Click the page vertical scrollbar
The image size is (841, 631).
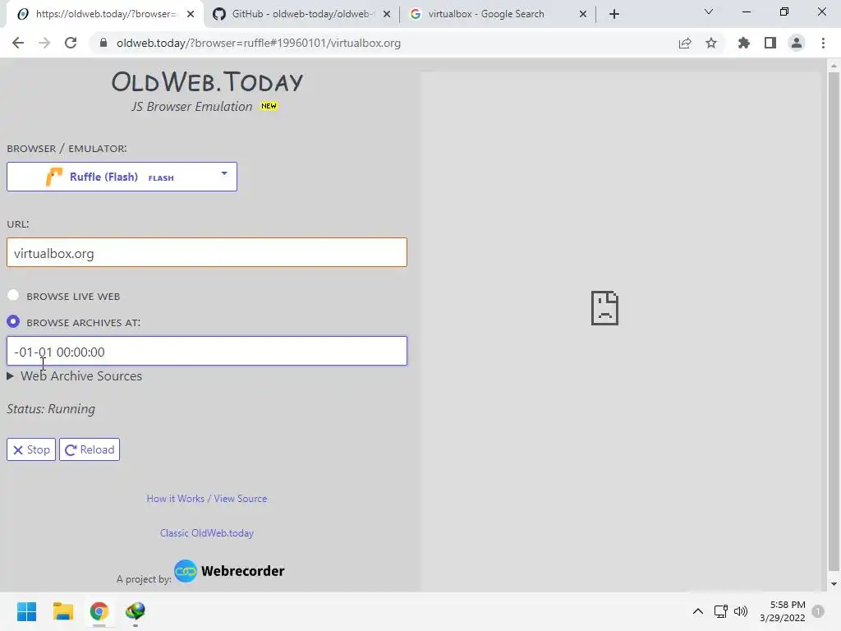pos(834,322)
